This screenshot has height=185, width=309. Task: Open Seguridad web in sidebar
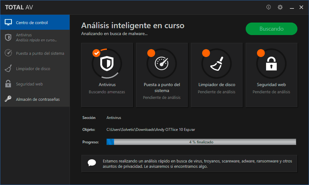coord(35,84)
